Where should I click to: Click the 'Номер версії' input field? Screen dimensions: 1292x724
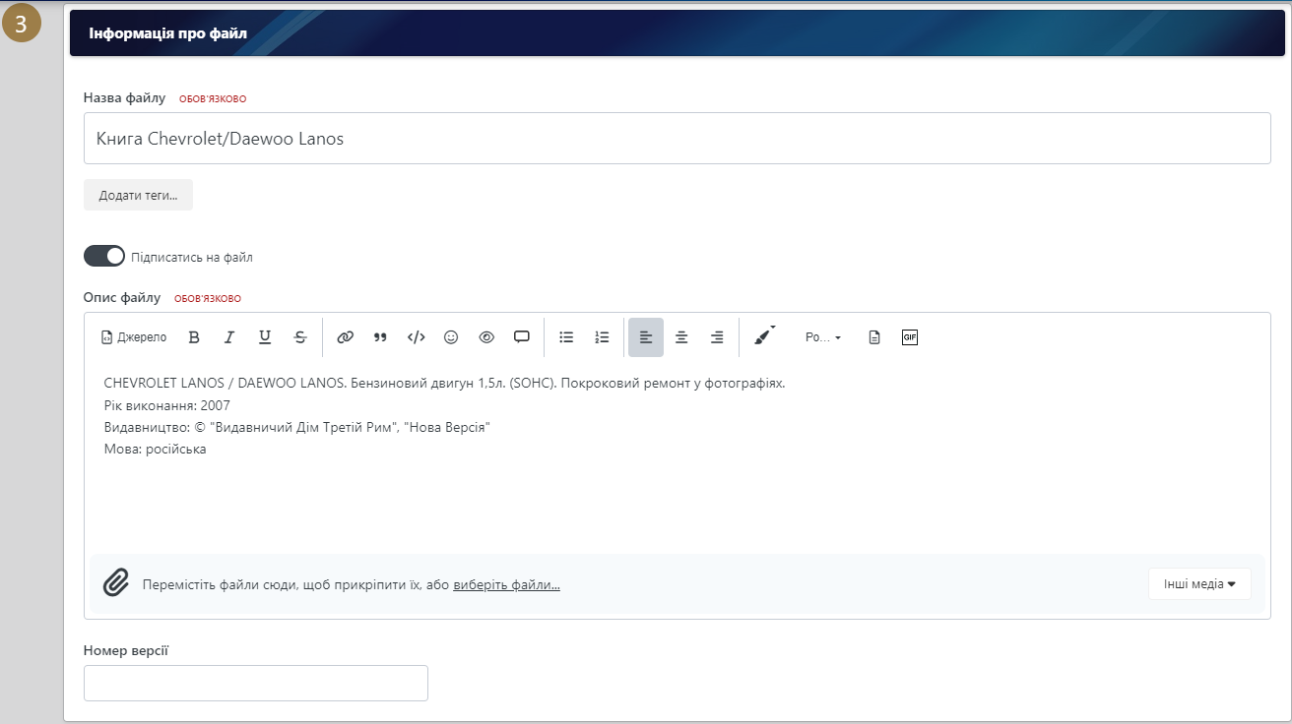[x=256, y=684]
